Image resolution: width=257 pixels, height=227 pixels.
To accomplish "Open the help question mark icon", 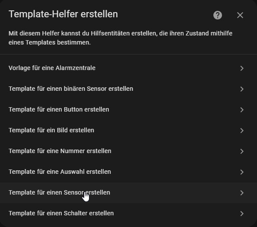I will 218,15.
